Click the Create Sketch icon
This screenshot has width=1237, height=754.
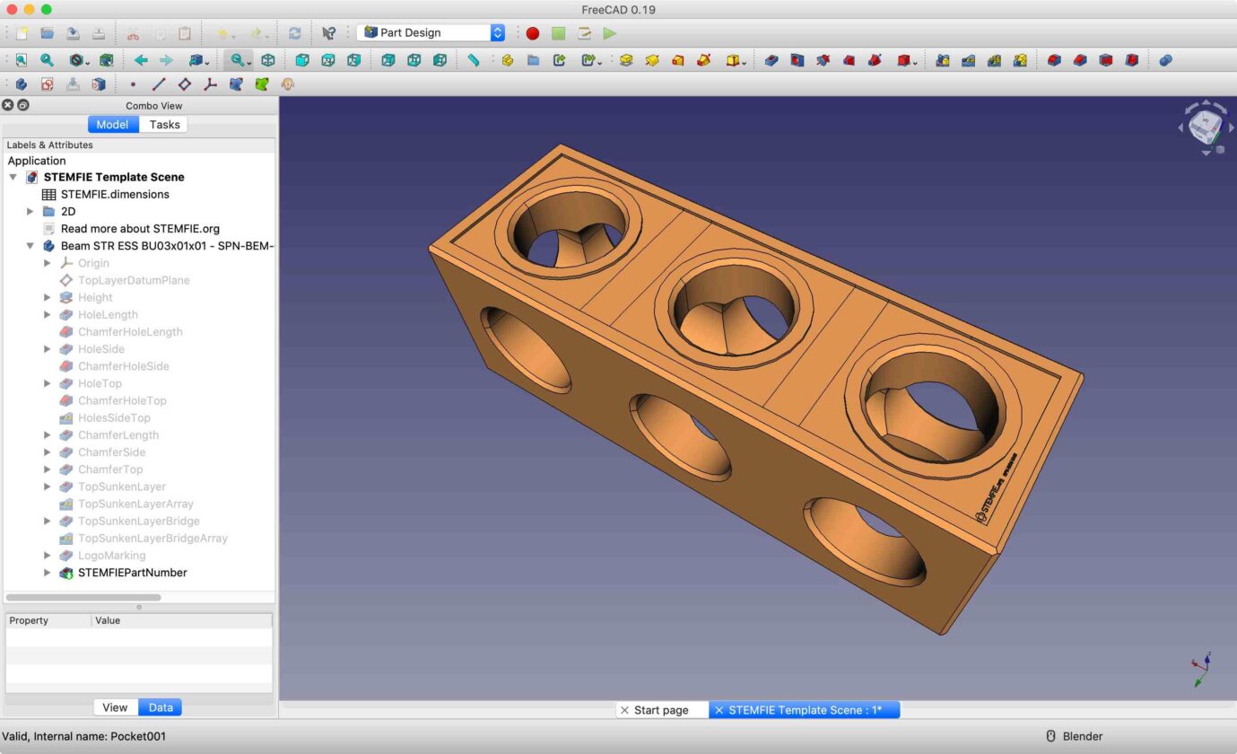(47, 84)
